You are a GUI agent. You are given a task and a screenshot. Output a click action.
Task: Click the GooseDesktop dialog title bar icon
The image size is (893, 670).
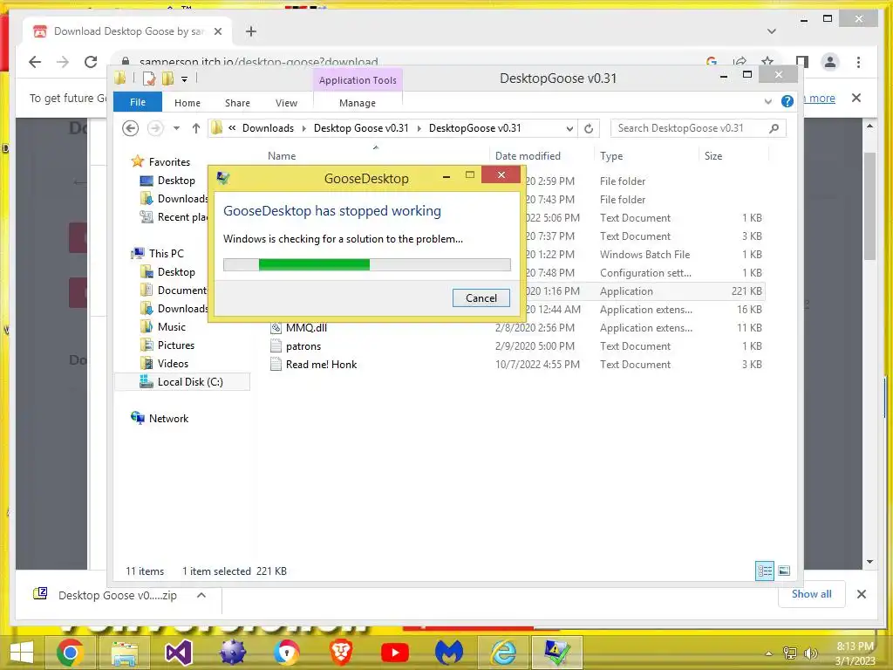point(222,178)
